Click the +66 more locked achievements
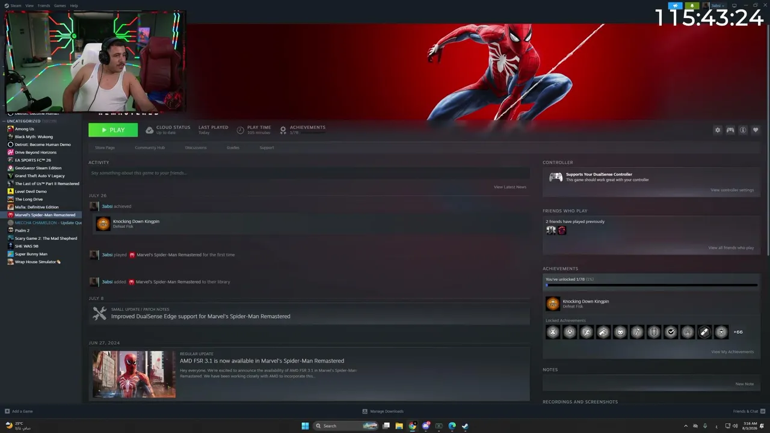 738,332
